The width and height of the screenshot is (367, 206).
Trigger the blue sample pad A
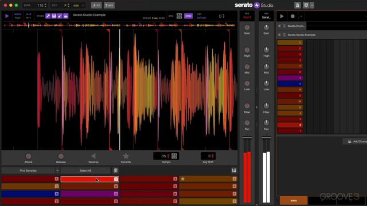(x=30, y=193)
